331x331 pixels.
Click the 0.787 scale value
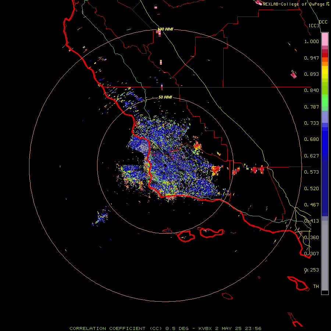click(312, 107)
